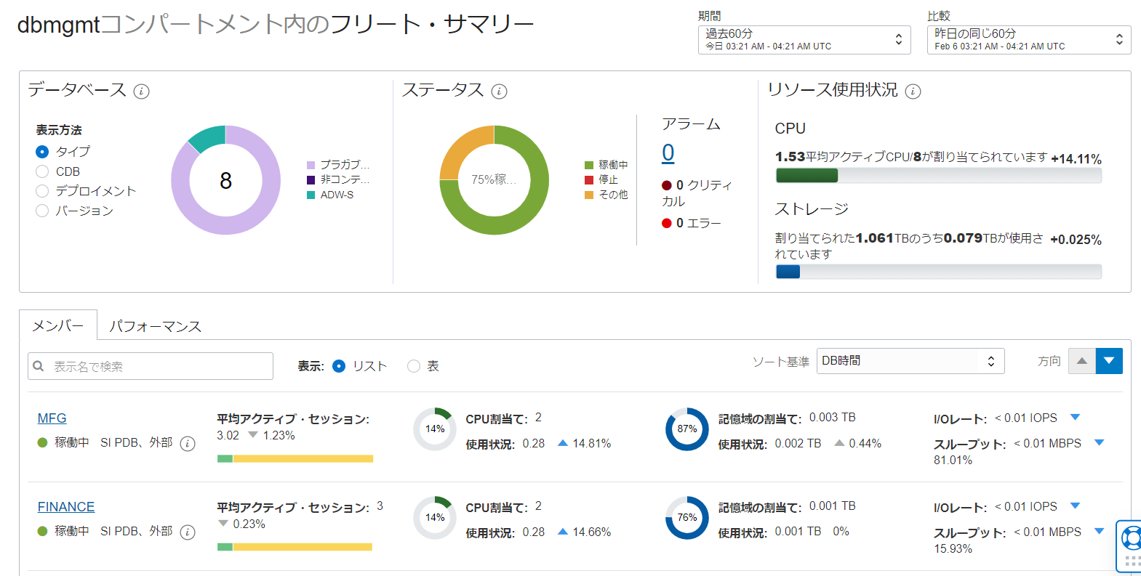This screenshot has width=1141, height=576.
Task: Select the デプロイメント radio option
Action: click(x=42, y=191)
